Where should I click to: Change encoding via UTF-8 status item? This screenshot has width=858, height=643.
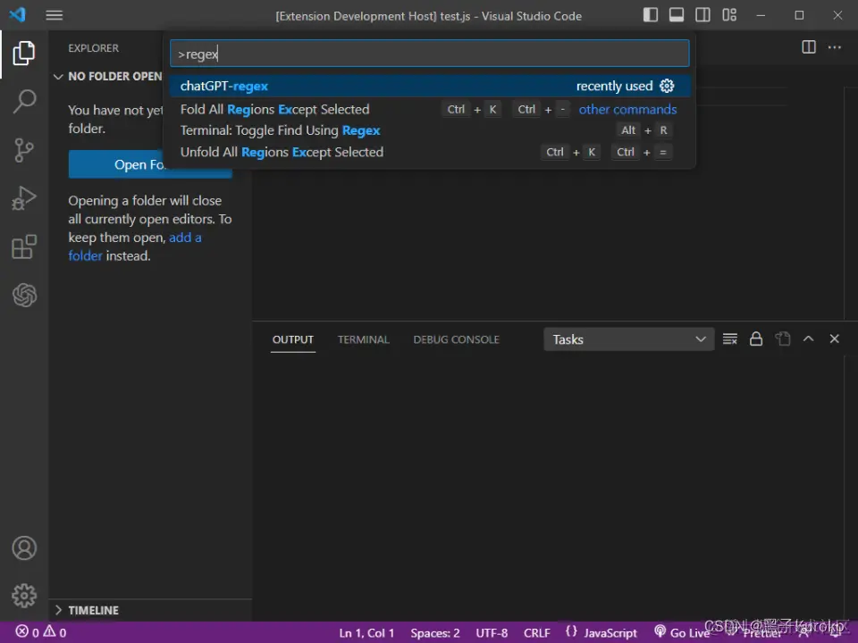click(x=492, y=632)
